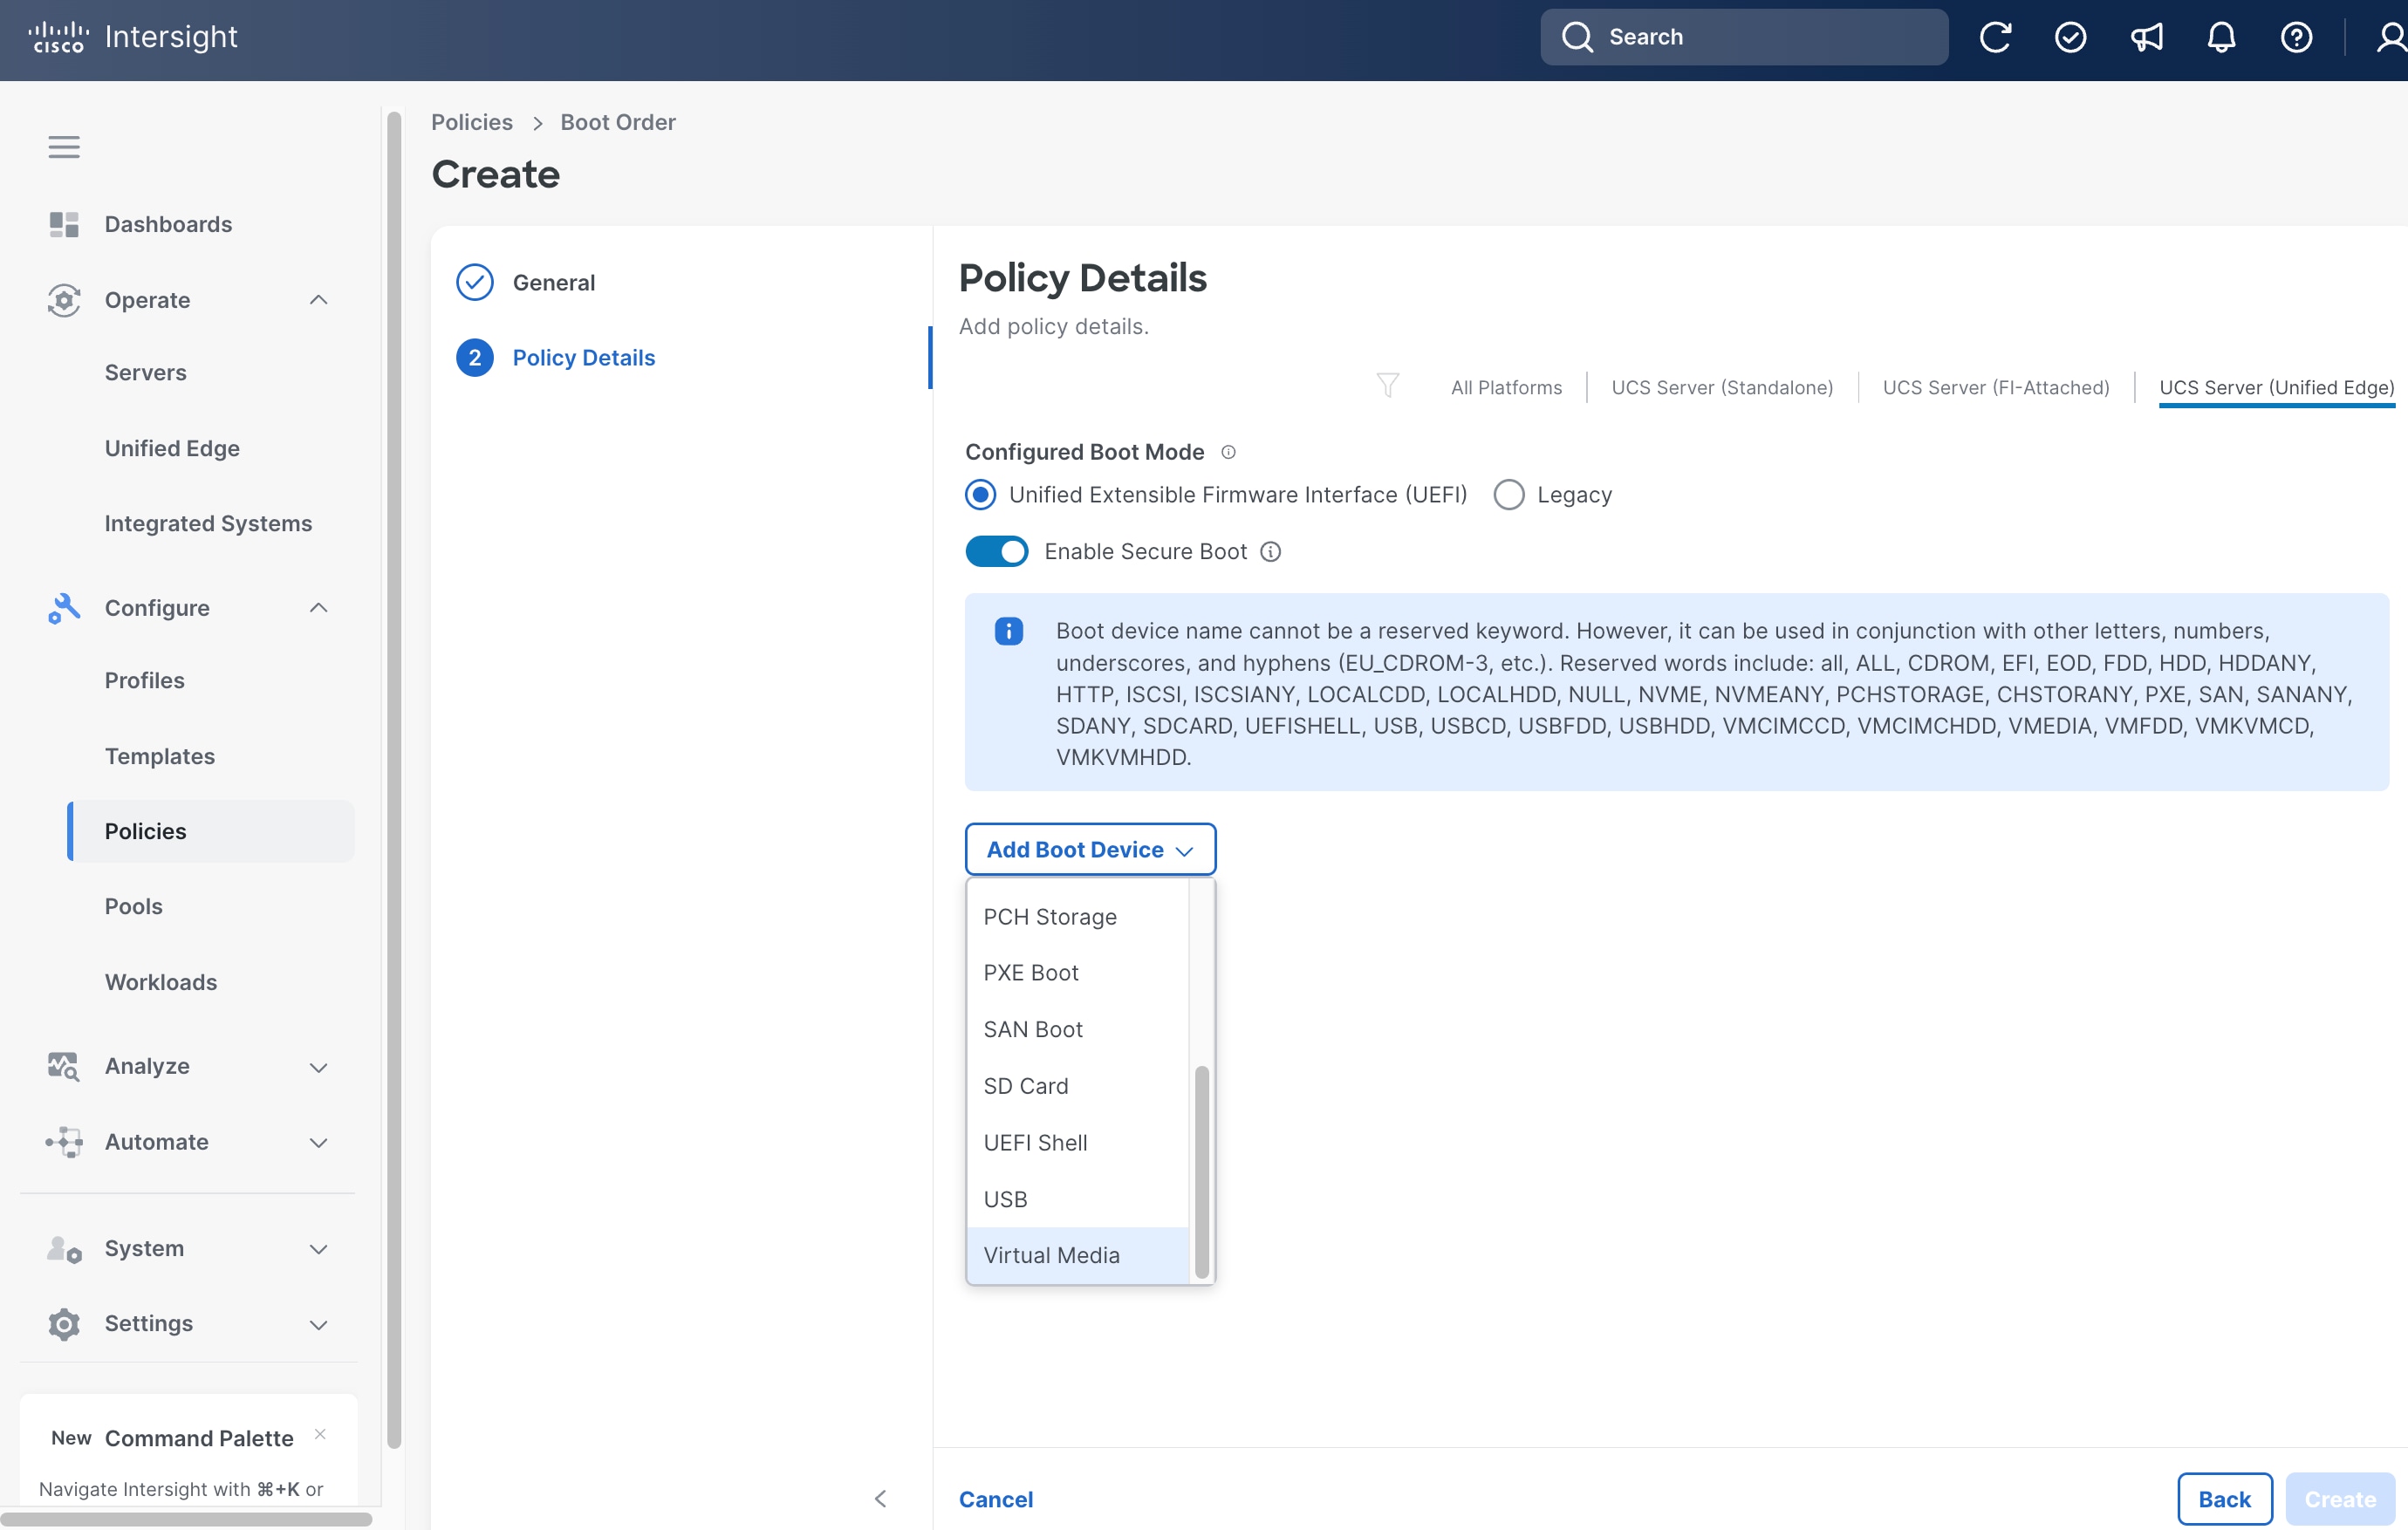The height and width of the screenshot is (1530, 2408).
Task: Dismiss the Command Palette notice
Action: pos(320,1434)
